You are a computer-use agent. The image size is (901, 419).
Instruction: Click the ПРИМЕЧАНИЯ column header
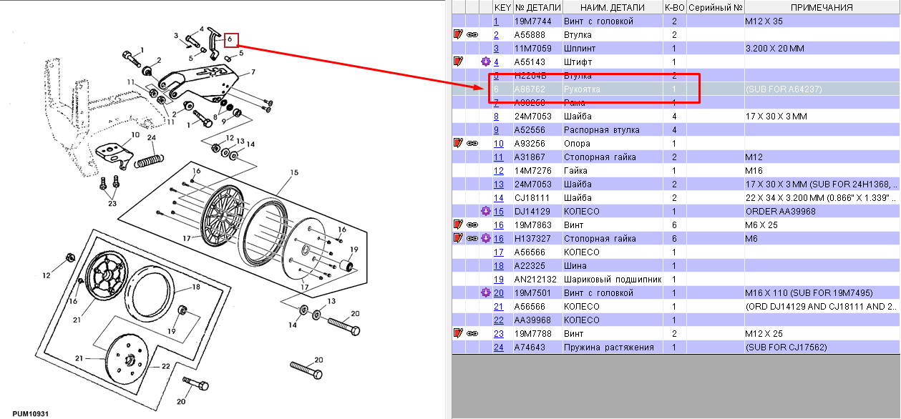coord(822,7)
